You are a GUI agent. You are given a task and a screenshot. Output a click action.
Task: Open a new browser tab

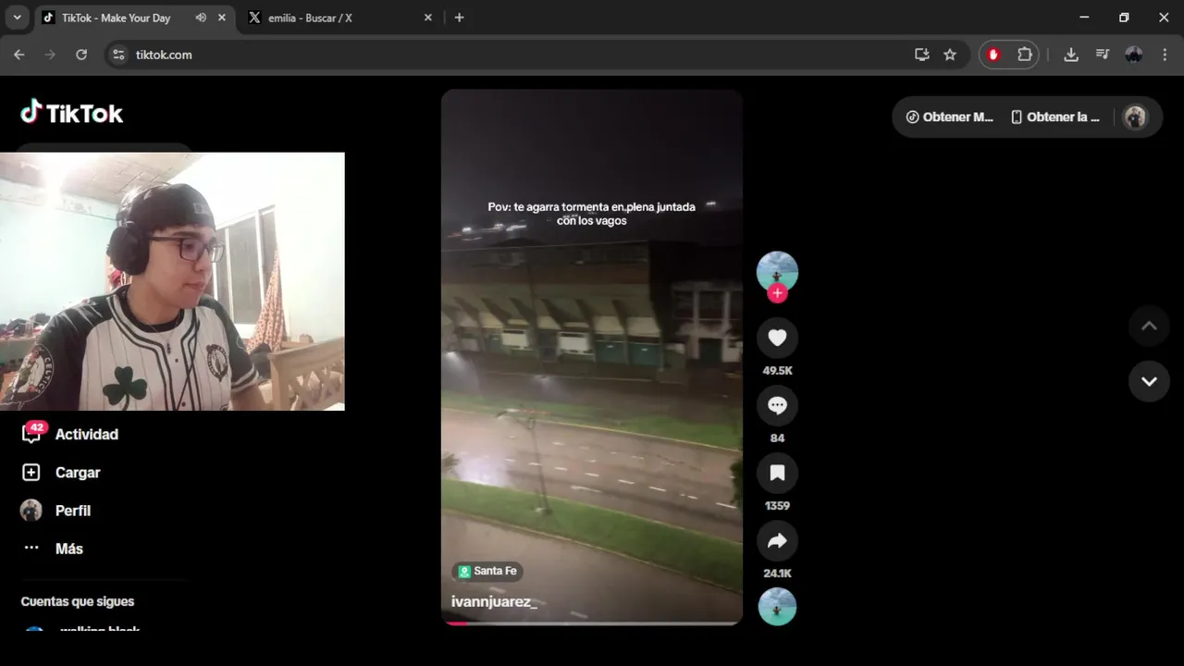click(x=459, y=18)
